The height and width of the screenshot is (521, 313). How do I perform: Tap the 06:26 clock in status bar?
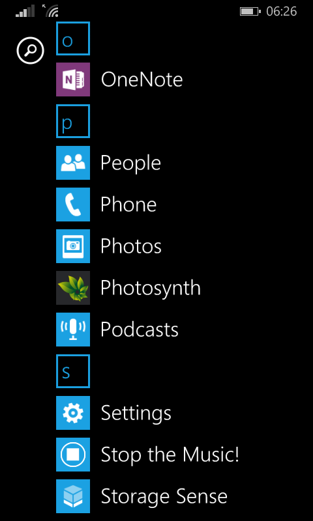(282, 12)
